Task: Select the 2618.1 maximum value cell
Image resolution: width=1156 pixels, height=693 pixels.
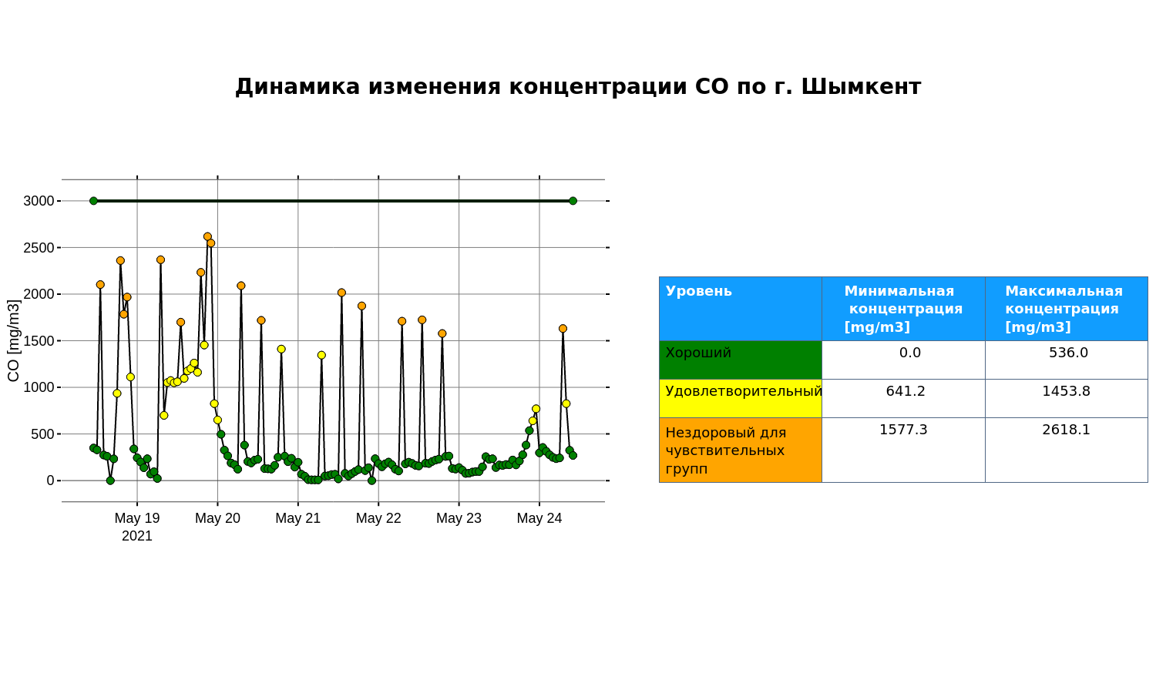Action: [x=1067, y=450]
